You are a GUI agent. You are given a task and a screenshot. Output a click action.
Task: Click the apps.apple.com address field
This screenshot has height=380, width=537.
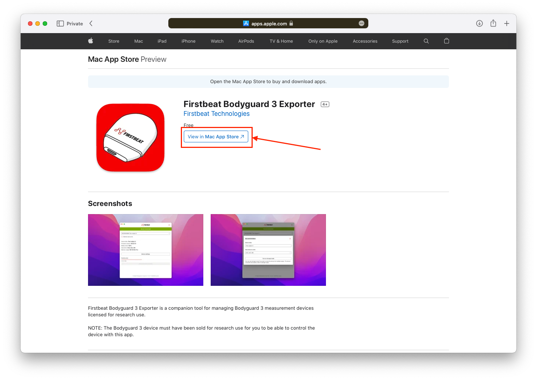point(268,23)
